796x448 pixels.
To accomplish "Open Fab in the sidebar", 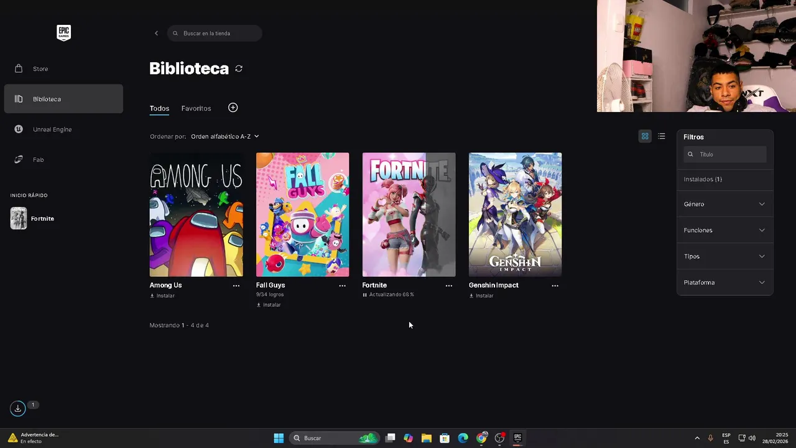I will coord(63,159).
